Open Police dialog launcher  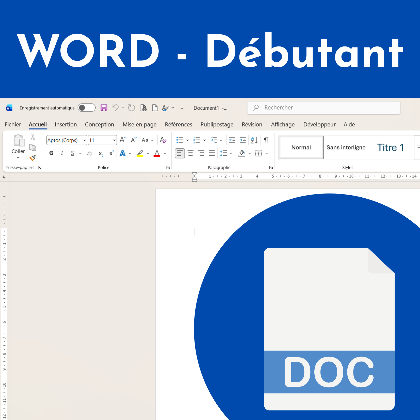coord(168,168)
